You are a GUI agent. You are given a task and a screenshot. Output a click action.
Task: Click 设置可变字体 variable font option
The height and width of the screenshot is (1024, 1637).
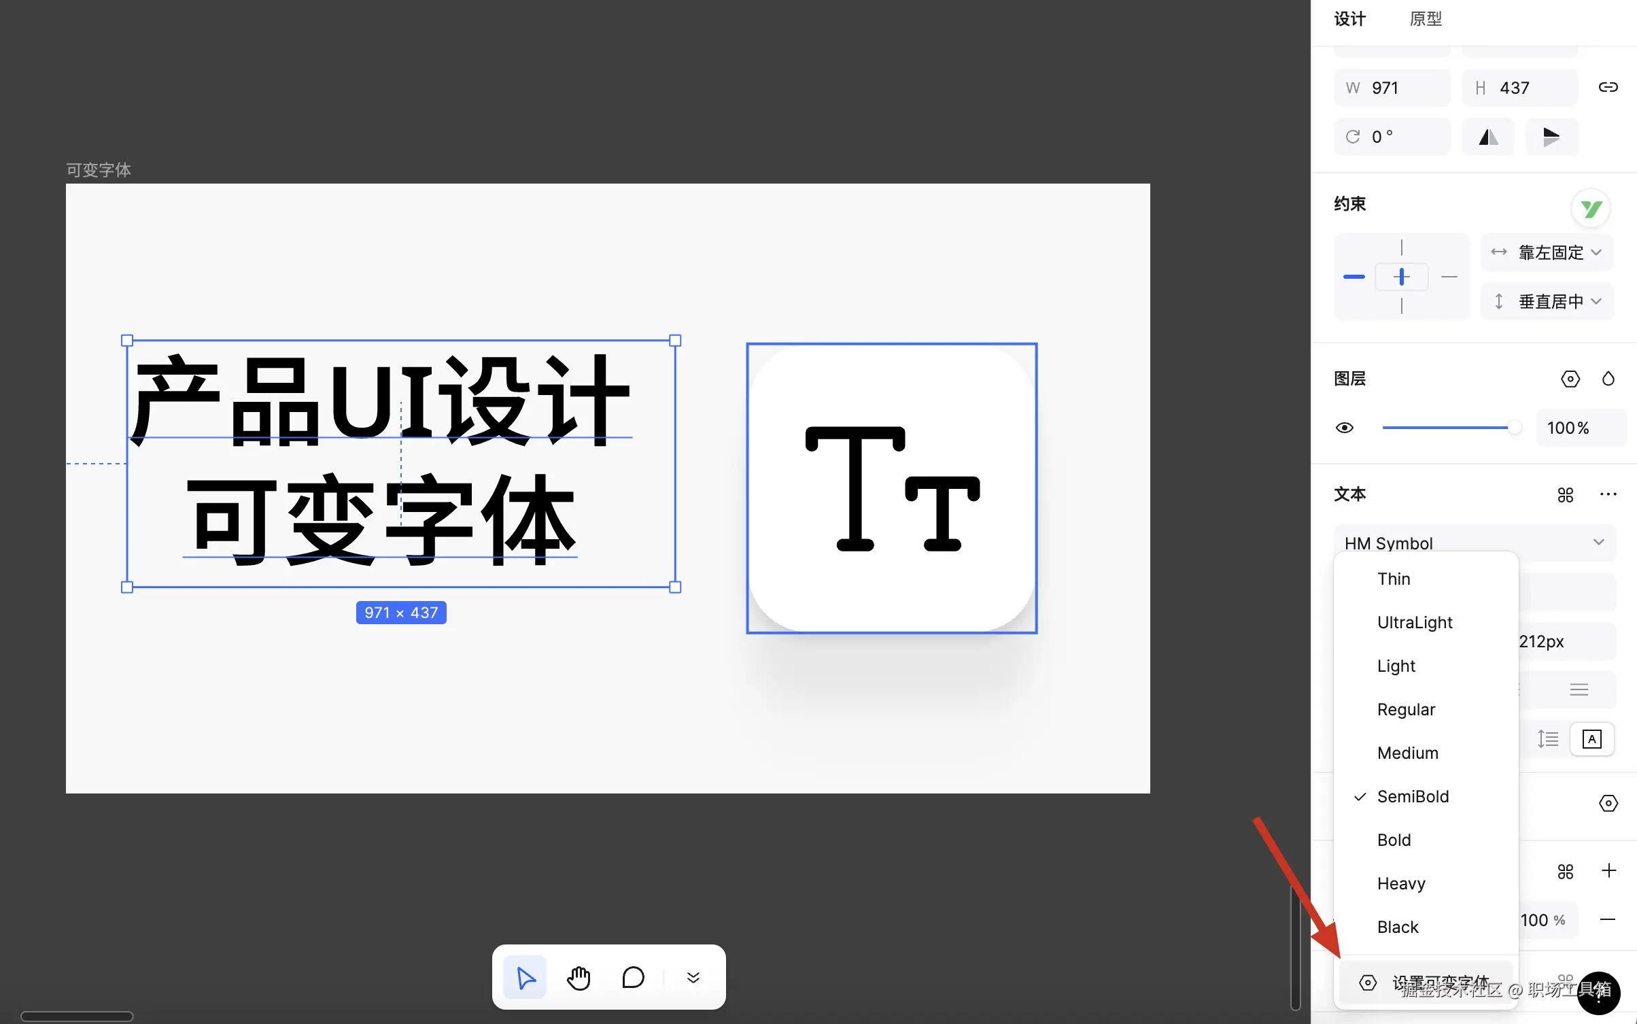pos(1428,983)
